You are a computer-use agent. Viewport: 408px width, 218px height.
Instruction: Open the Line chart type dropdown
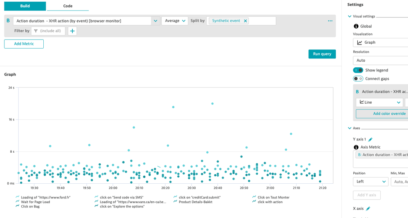(379, 102)
